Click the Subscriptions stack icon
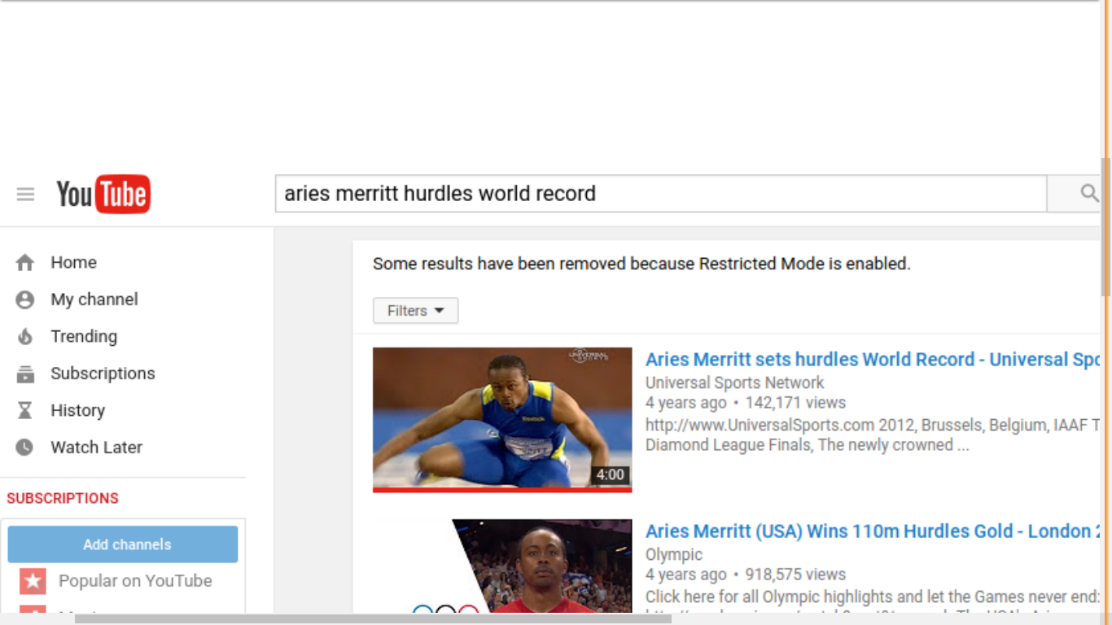The width and height of the screenshot is (1112, 625). [25, 374]
